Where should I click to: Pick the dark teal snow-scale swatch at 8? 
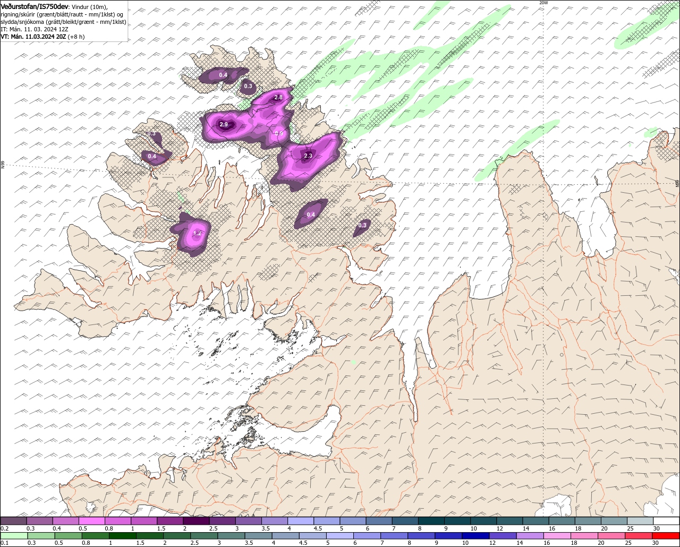[x=431, y=521]
